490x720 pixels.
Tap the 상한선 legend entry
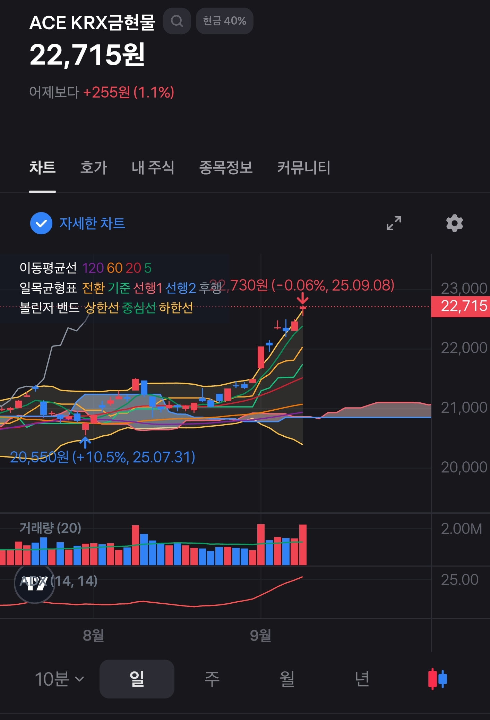(x=102, y=308)
